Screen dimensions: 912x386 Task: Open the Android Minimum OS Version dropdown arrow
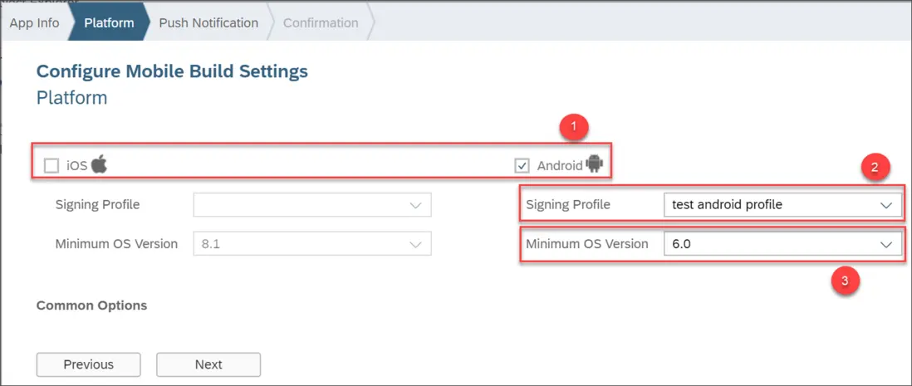coord(886,244)
